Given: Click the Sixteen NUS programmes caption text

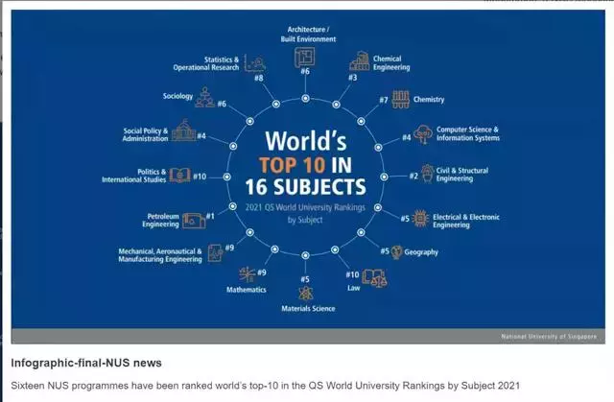Looking at the screenshot, I should [259, 383].
